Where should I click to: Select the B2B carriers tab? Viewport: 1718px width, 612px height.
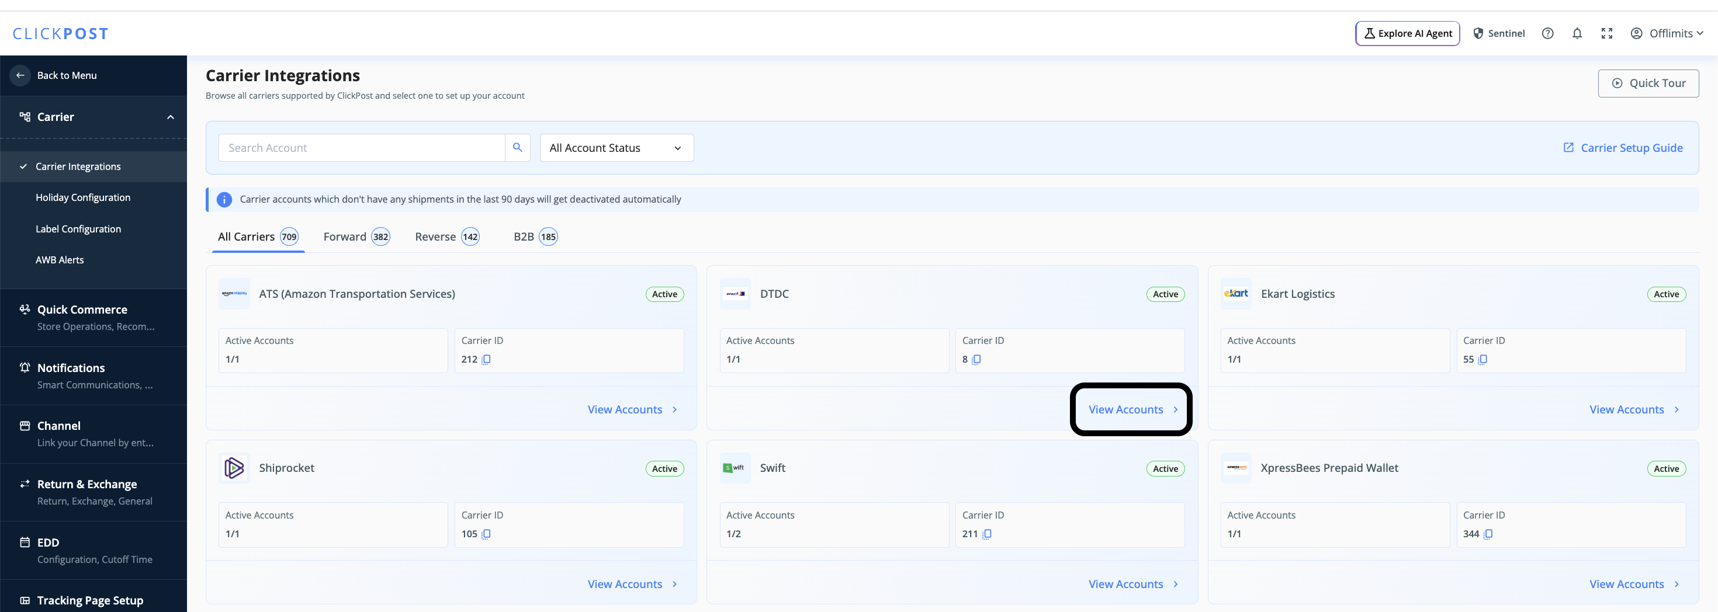pos(535,237)
